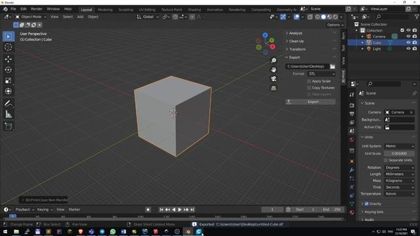This screenshot has width=420, height=236.
Task: Select the Transform tool
Action: point(9,91)
